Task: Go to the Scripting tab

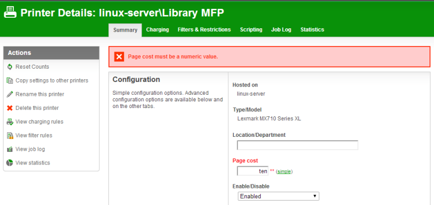Action: coord(251,29)
